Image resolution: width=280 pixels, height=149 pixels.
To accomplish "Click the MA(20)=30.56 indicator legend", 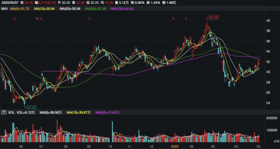I will (x=70, y=8).
